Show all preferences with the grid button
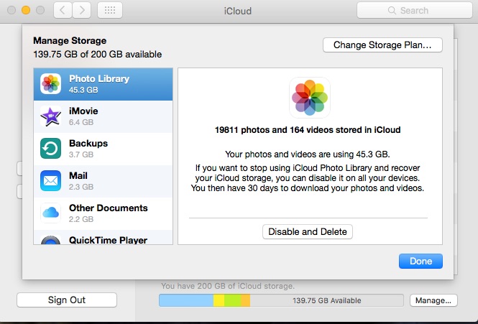This screenshot has width=478, height=324. [110, 10]
